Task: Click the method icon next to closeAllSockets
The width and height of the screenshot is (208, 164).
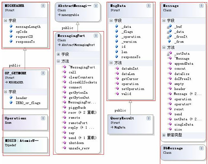Action: click(64, 82)
